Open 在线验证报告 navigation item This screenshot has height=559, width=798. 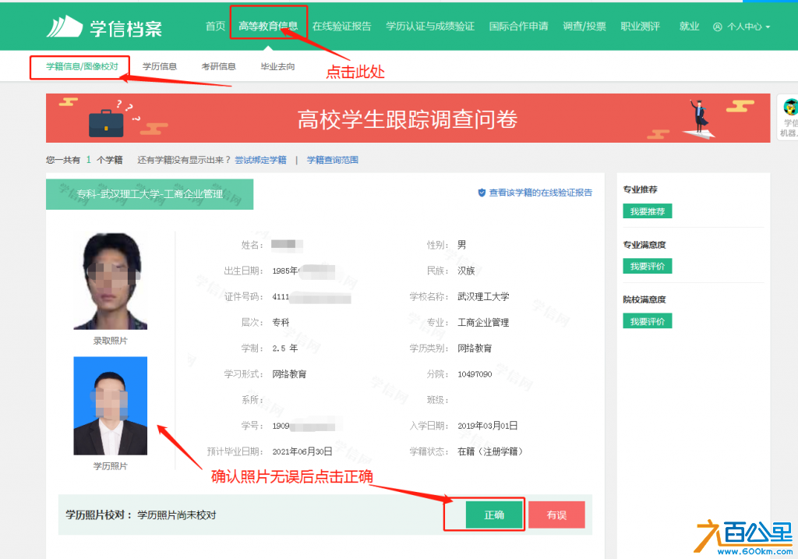pyautogui.click(x=341, y=26)
